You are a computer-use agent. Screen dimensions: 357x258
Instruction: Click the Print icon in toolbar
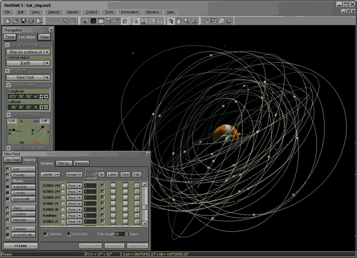click(x=32, y=21)
